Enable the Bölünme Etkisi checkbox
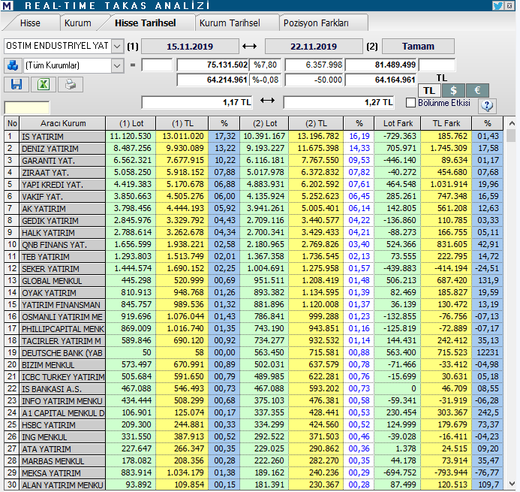The height and width of the screenshot is (492, 520). [410, 103]
